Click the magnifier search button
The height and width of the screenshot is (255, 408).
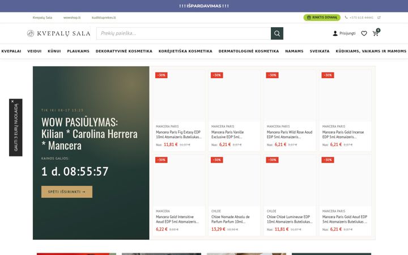point(277,33)
